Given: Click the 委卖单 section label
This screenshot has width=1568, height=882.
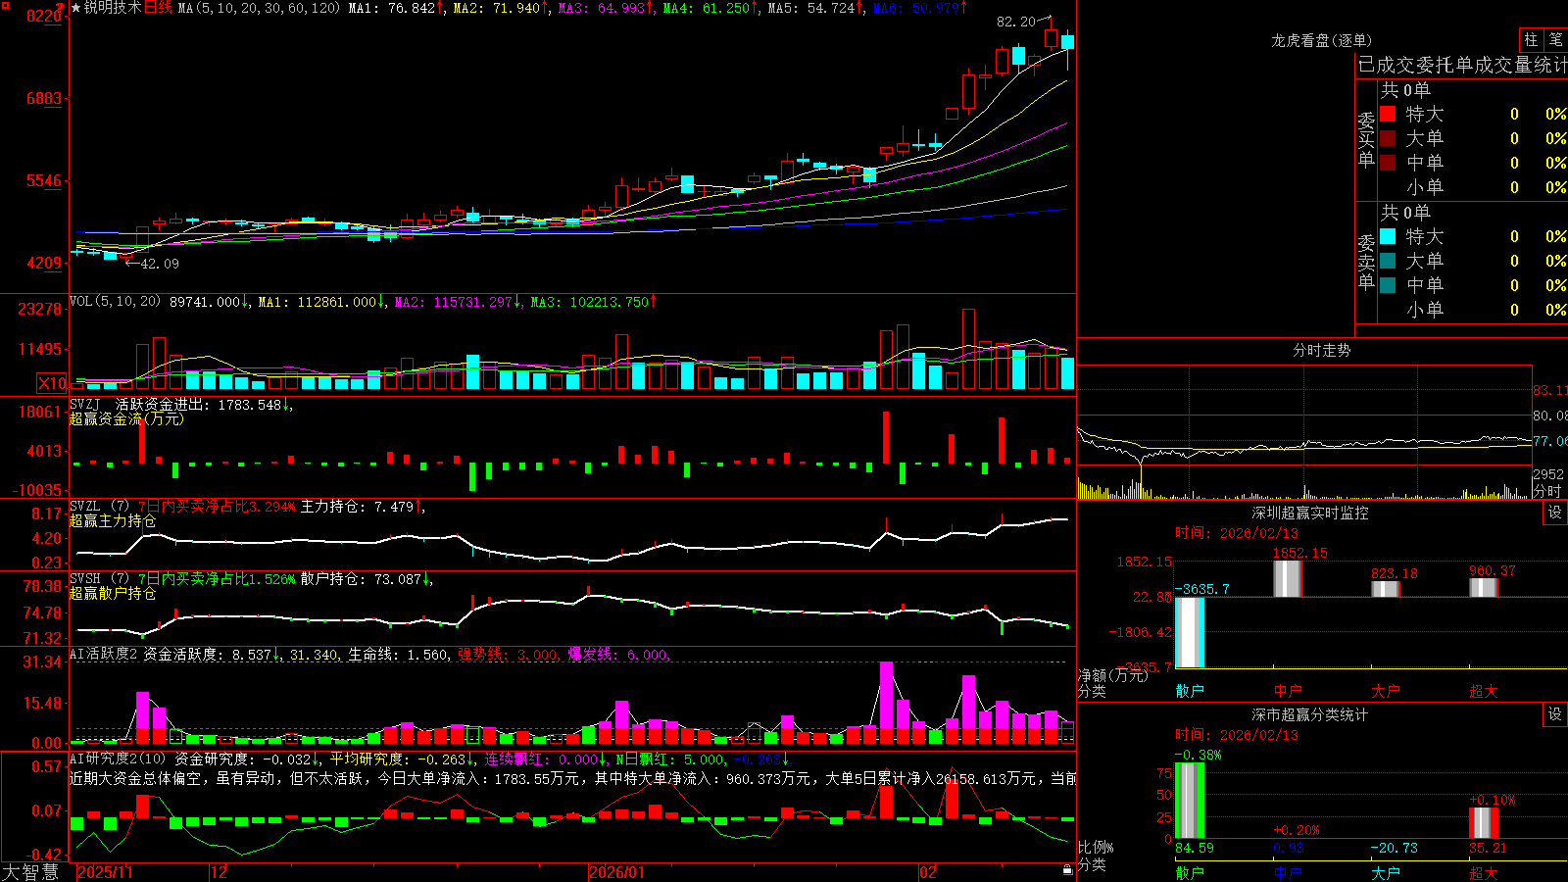Looking at the screenshot, I should (1366, 262).
